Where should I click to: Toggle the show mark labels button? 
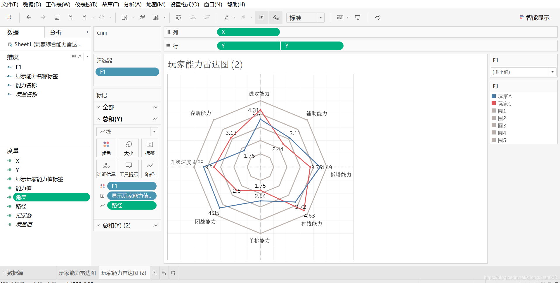pyautogui.click(x=262, y=17)
